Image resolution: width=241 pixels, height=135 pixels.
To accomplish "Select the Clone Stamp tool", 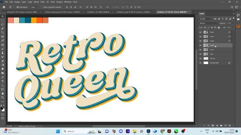I will pyautogui.click(x=3, y=53).
